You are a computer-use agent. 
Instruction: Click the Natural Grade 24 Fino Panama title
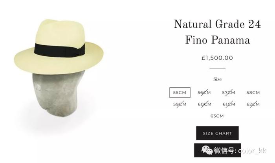pos(218,32)
